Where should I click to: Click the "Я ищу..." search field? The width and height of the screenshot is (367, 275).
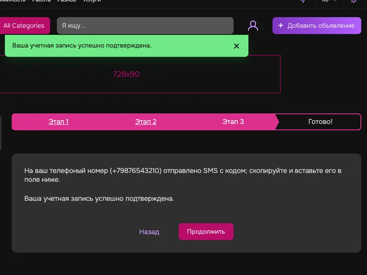click(x=145, y=26)
